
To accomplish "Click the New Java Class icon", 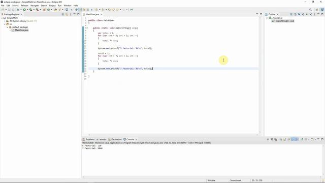I will pos(48,10).
